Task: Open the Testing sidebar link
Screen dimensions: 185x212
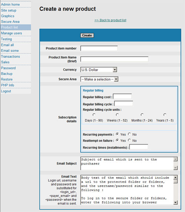Action: (x=6, y=39)
